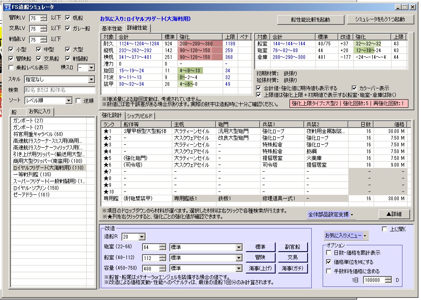Open the 砲室 type dropdown (標準)
The width and height of the screenshot is (421, 300).
(239, 247)
